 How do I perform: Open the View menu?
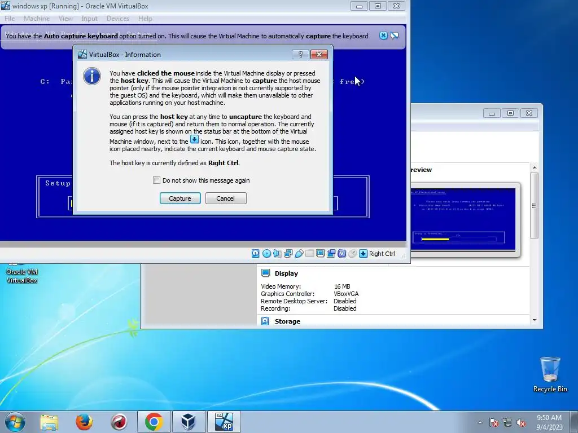(x=65, y=19)
